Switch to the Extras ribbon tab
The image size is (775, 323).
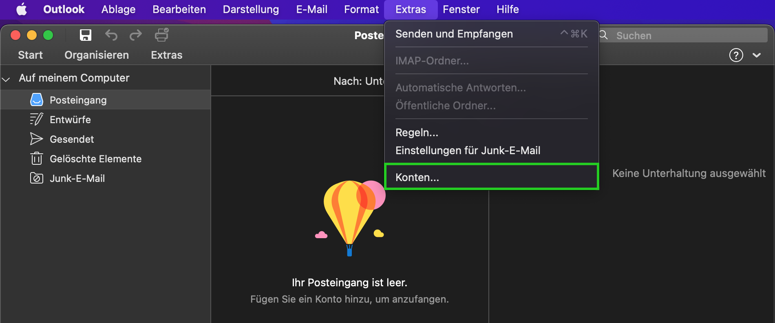pos(167,55)
